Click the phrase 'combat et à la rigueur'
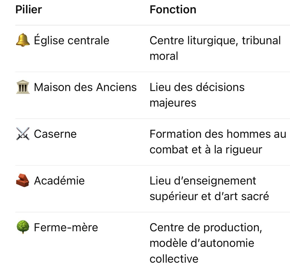This screenshot has height=279, width=290. (x=206, y=149)
